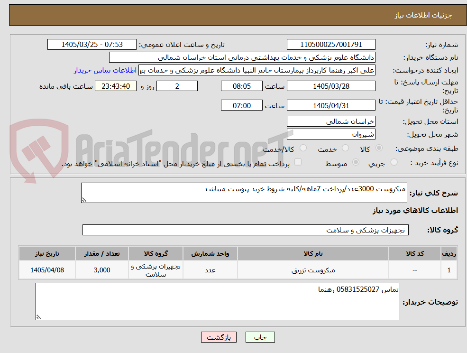Click the کد کالا column header
Image resolution: width=467 pixels, height=353 pixels.
pos(415,253)
